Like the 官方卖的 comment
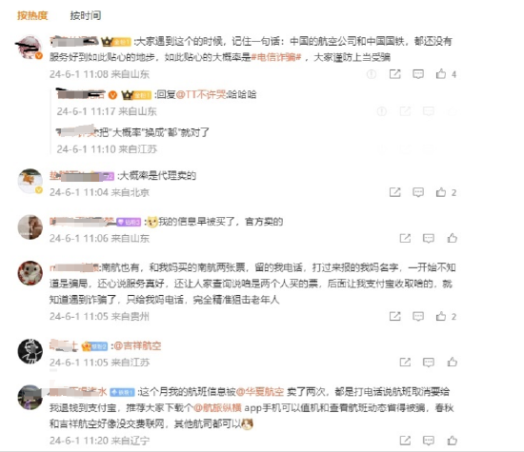 pyautogui.click(x=453, y=238)
